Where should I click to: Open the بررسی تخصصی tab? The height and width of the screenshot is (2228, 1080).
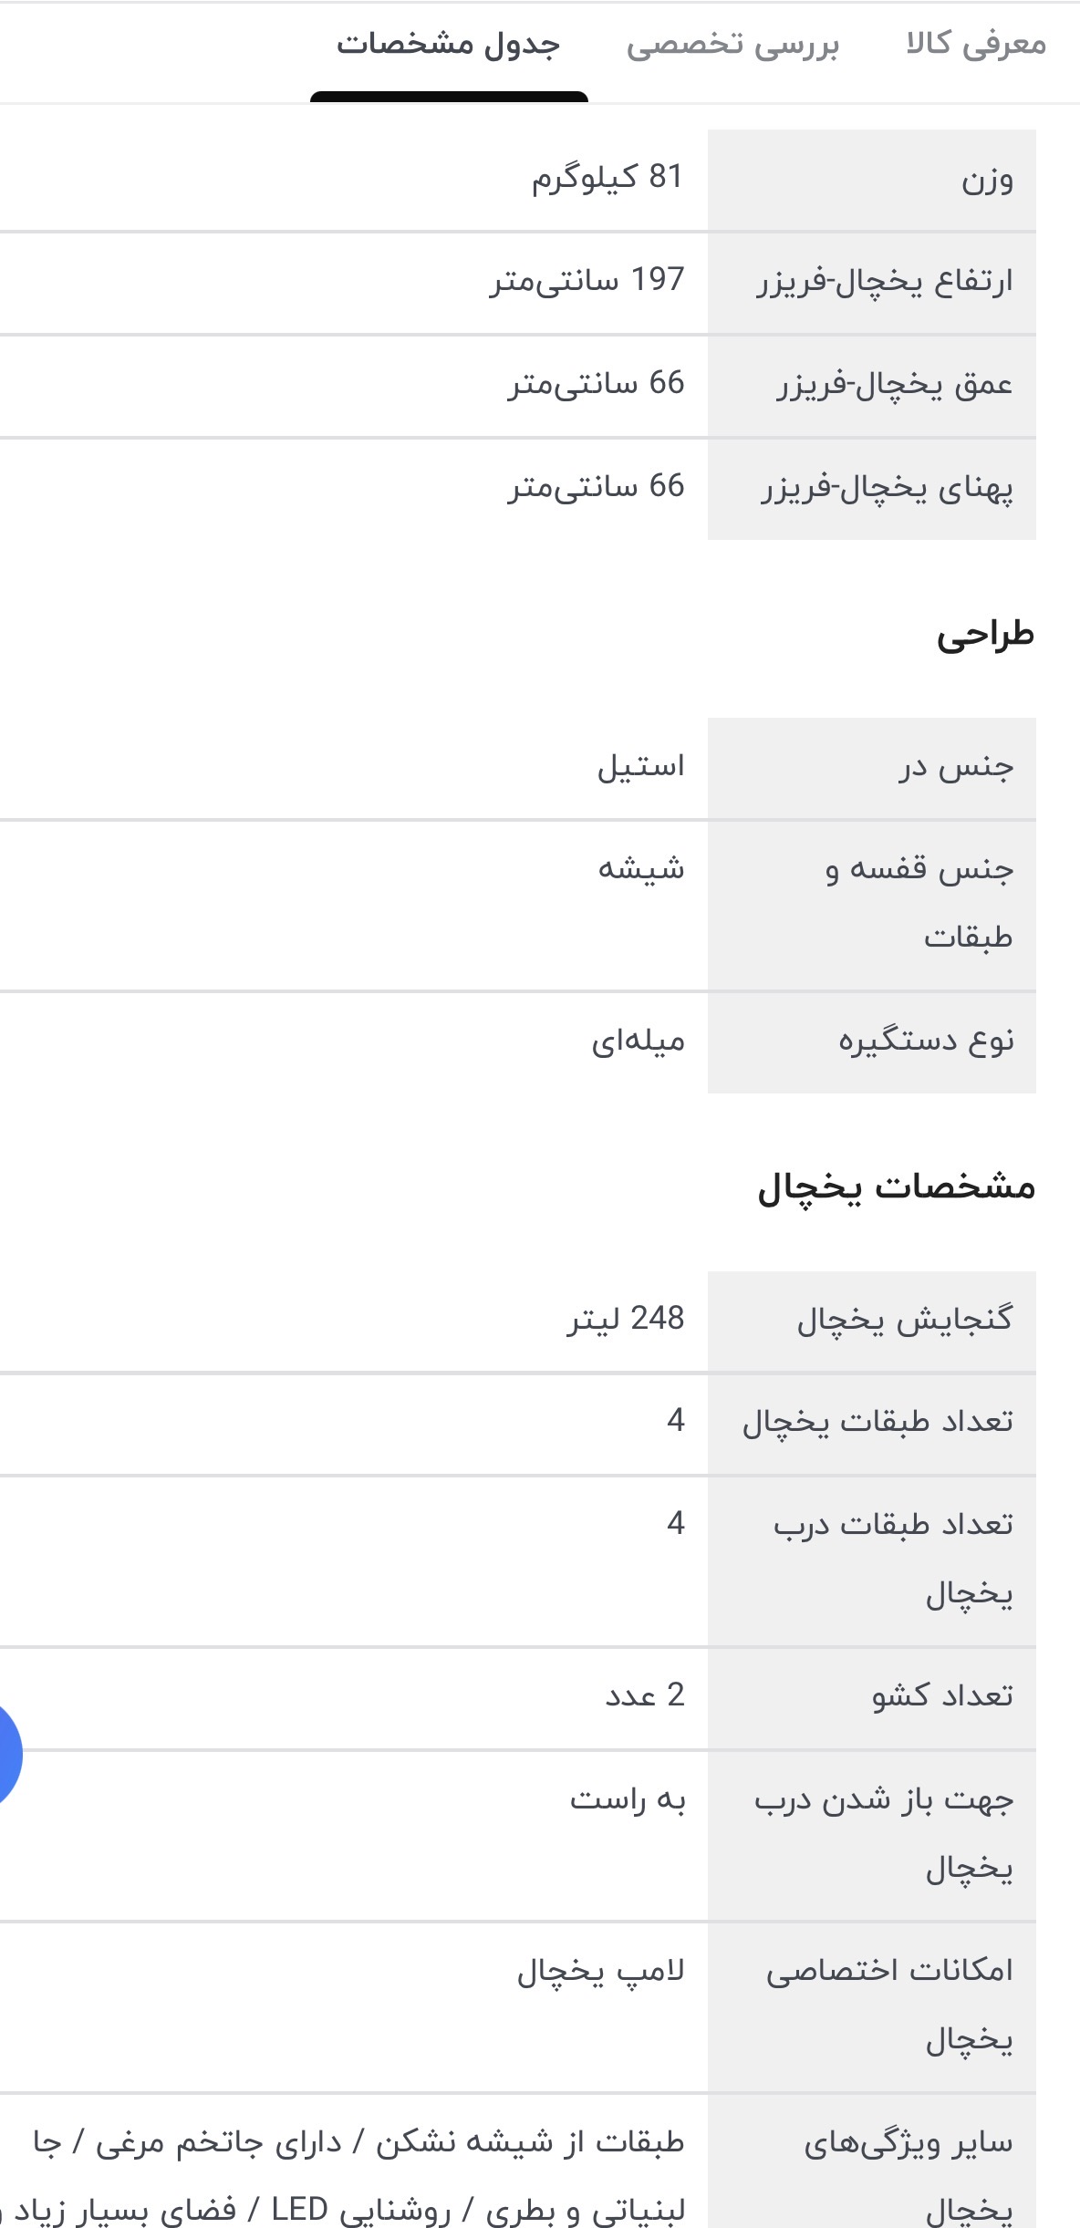pos(732,44)
